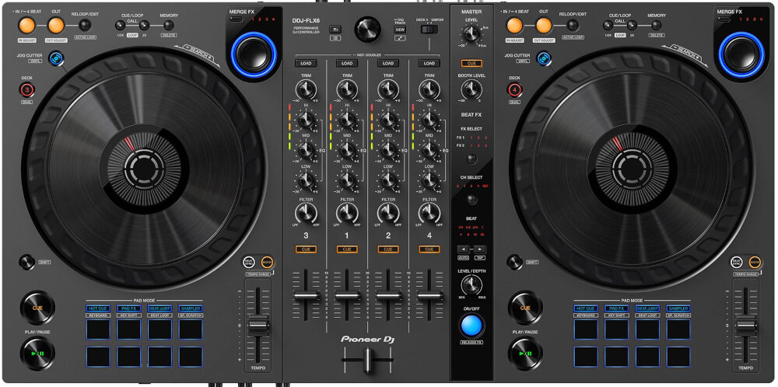
Task: Click the channel 4 volume fader
Action: (x=429, y=296)
